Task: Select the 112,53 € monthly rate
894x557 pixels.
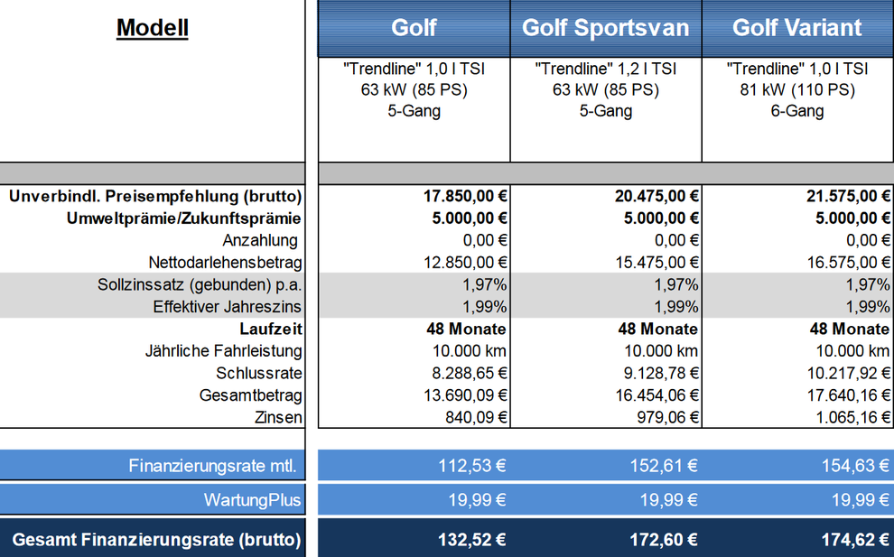Action: [472, 466]
